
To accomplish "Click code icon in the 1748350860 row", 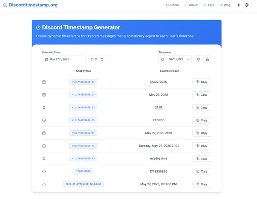I will tap(44, 171).
